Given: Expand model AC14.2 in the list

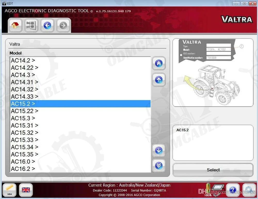Looking at the screenshot, I should pos(23,61).
